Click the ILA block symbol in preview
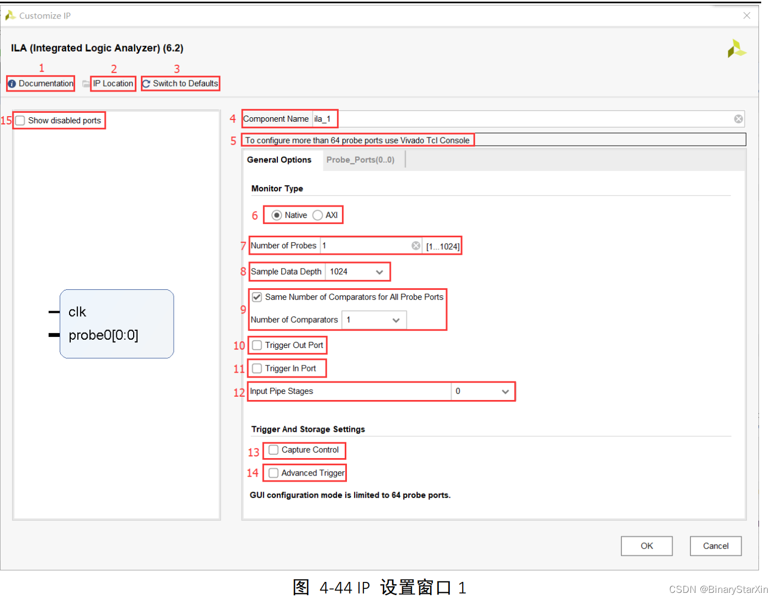Screen dimensions: 776x600 [117, 324]
